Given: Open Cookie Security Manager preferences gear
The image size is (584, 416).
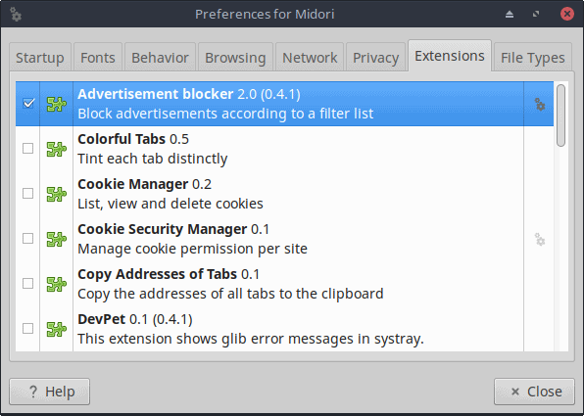Looking at the screenshot, I should (540, 239).
